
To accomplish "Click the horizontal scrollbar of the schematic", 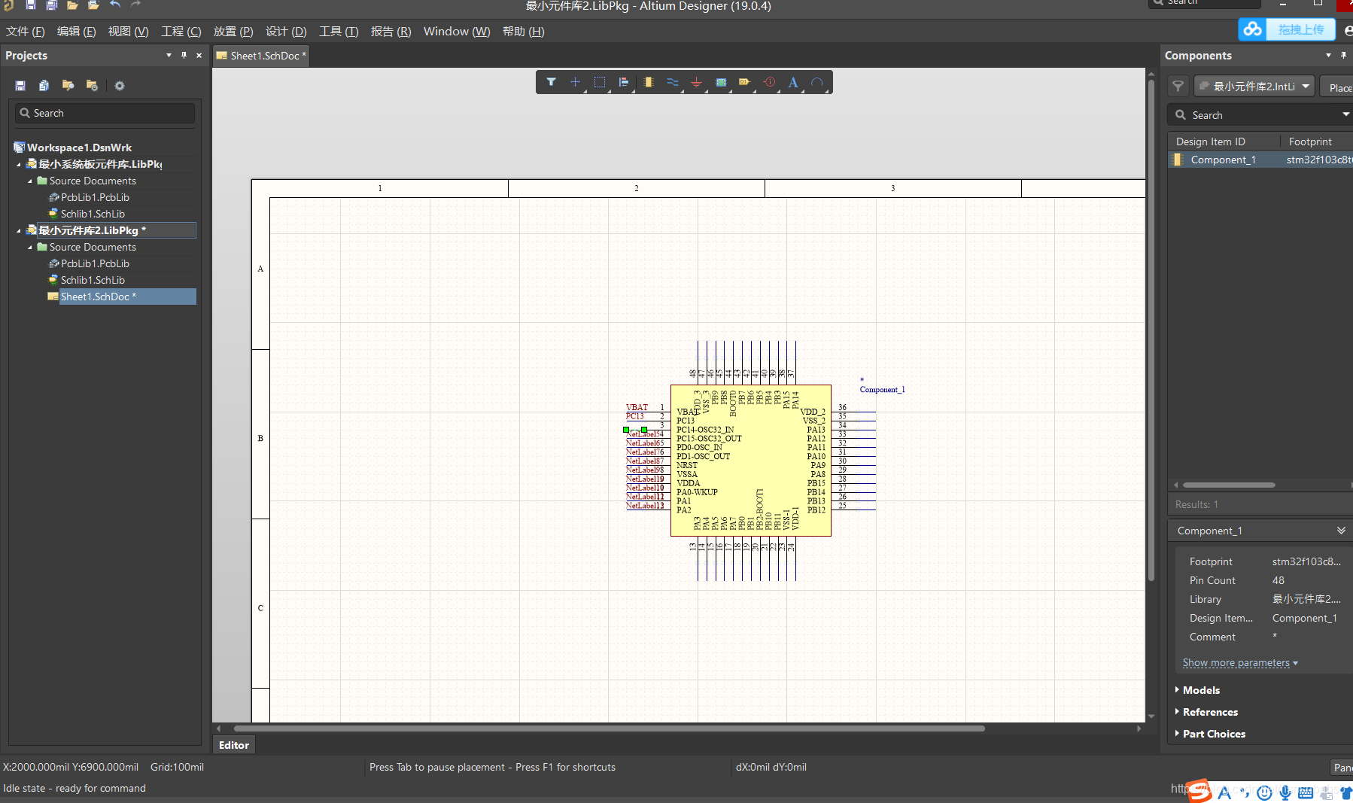I will coord(610,728).
